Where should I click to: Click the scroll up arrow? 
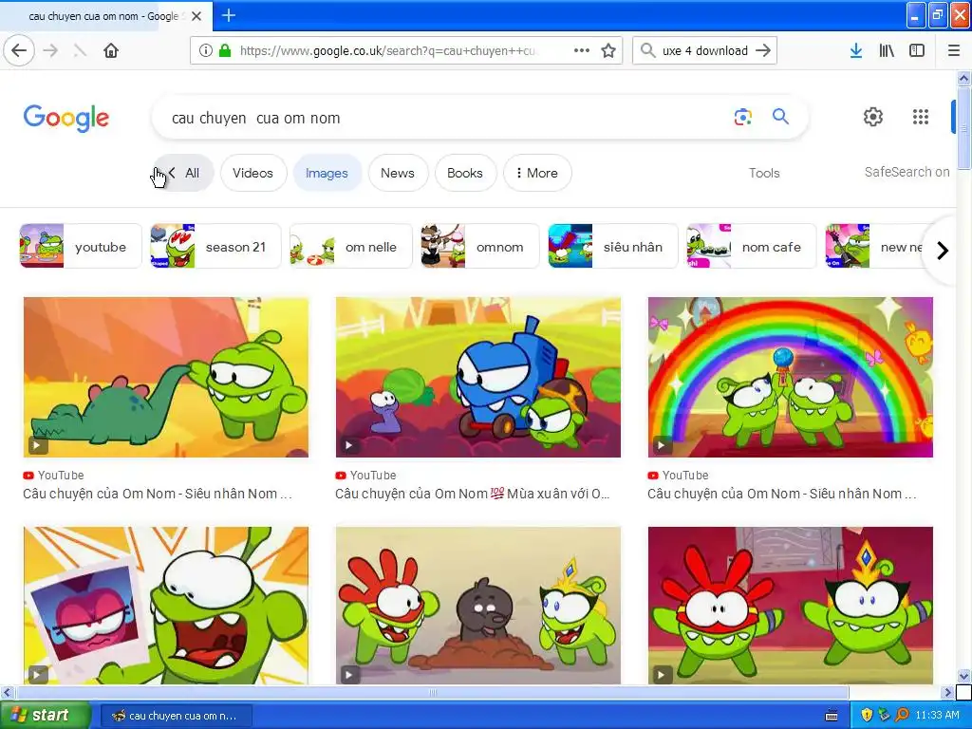coord(963,78)
